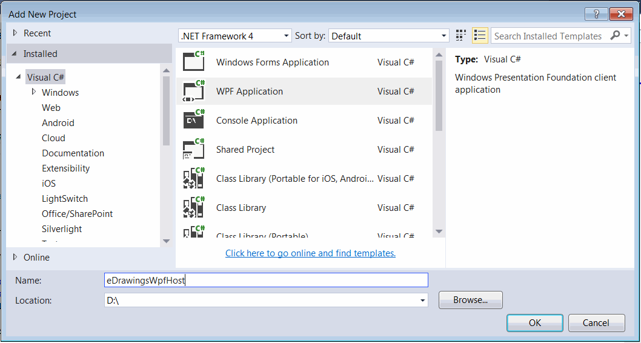Collapse the Installed section
Screen dimensions: 641x343
coord(15,53)
